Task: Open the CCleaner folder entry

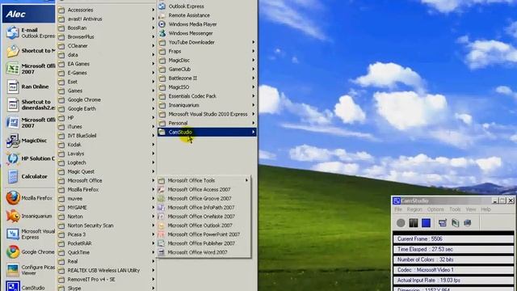Action: coord(106,46)
